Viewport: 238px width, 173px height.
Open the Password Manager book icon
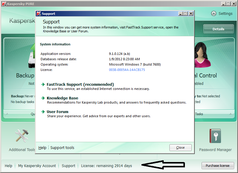[x=215, y=136]
